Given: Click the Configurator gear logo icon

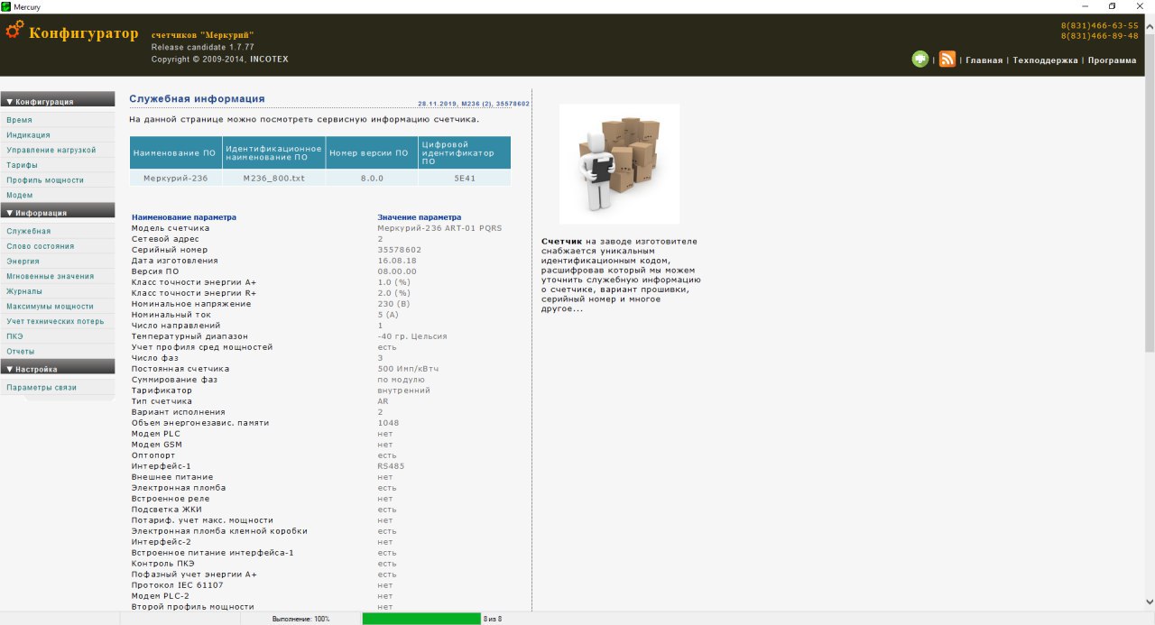Looking at the screenshot, I should (14, 30).
